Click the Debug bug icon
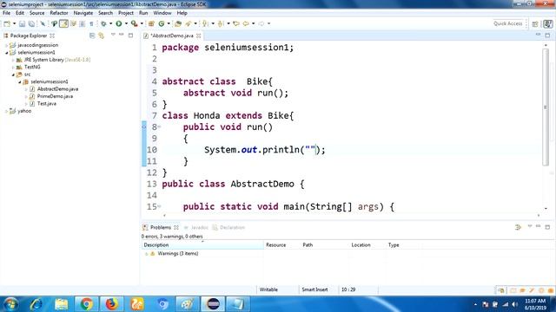The height and width of the screenshot is (312, 556). [103, 23]
